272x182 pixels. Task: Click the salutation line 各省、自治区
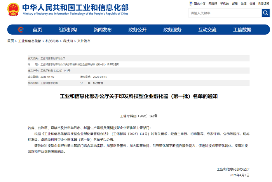click(x=89, y=128)
